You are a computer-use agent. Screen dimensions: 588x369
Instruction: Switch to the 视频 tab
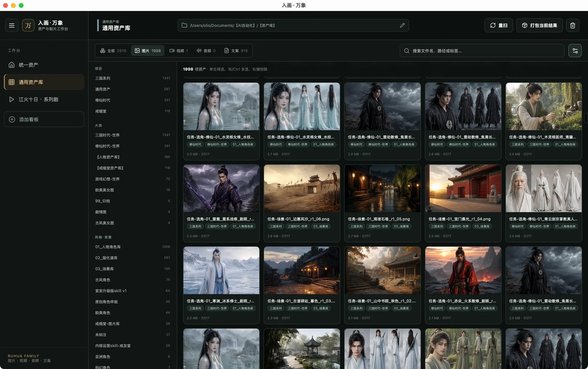click(x=179, y=51)
